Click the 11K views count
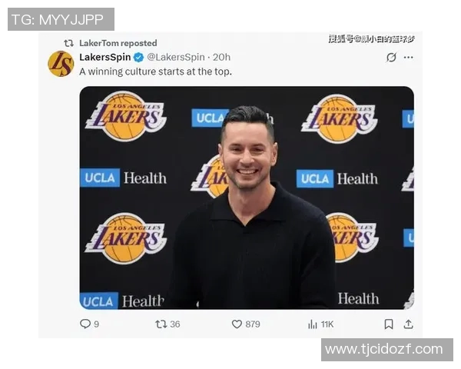This screenshot has height=369, width=461. pyautogui.click(x=327, y=324)
